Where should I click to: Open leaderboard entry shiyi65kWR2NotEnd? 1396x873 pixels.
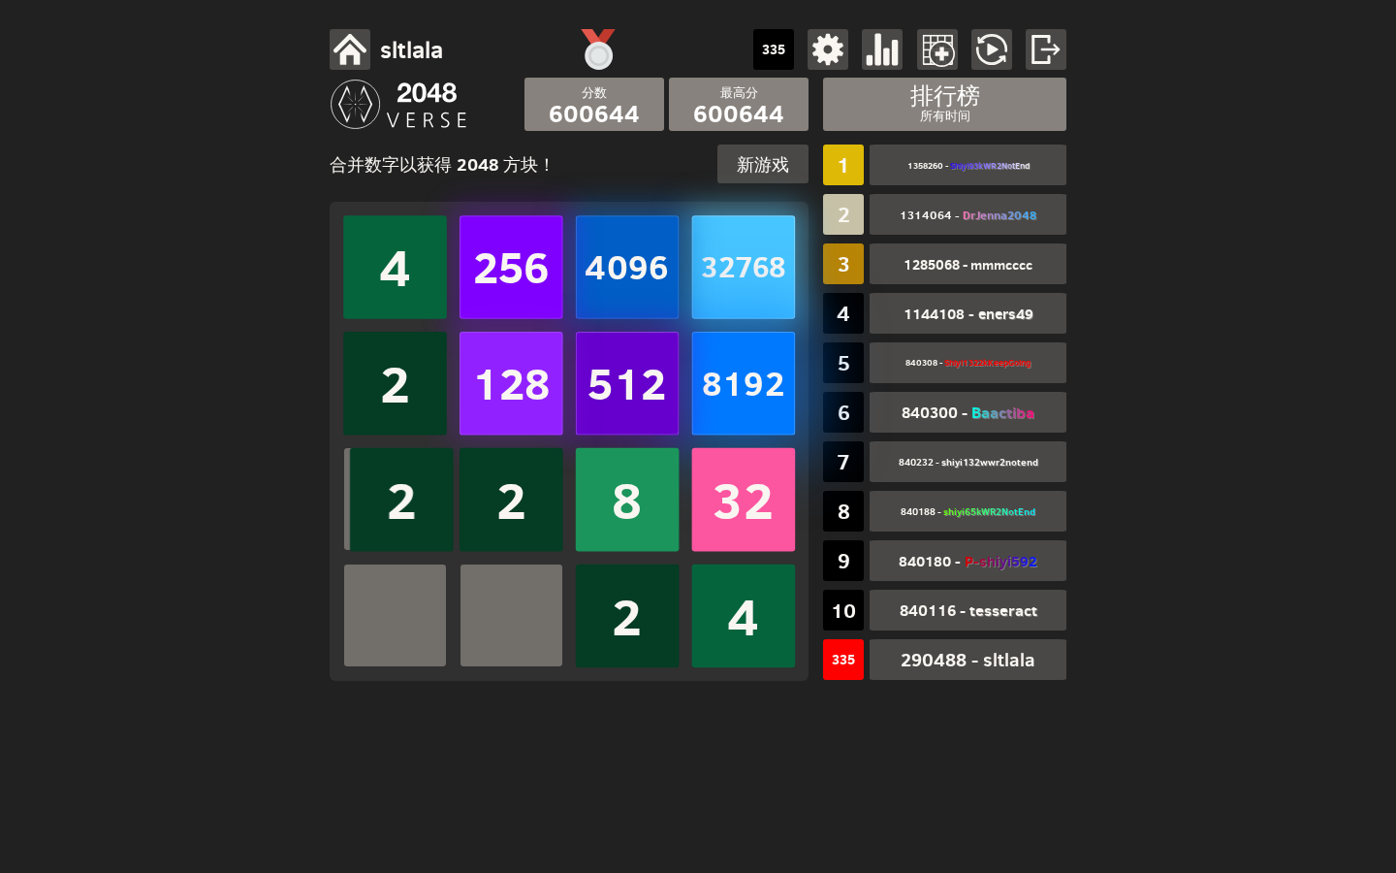968,511
